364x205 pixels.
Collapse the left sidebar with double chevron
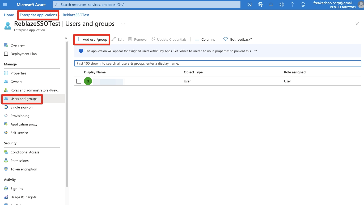66,38
